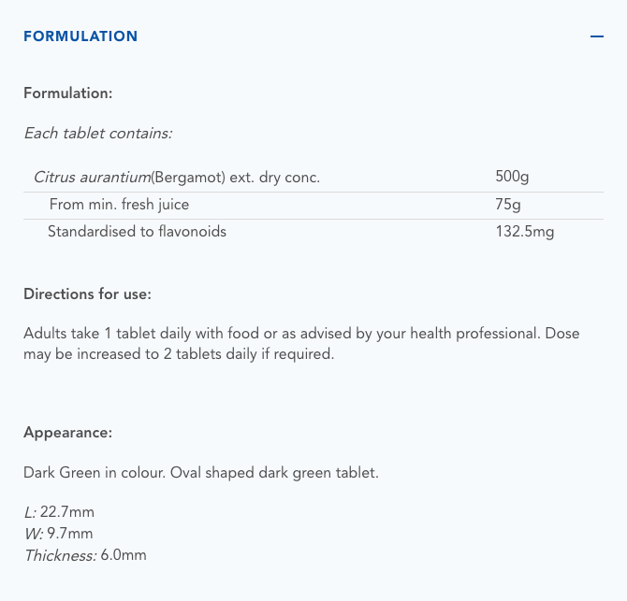
Task: Click the 'may be increased to 2 tablets' line
Action: pos(178,354)
